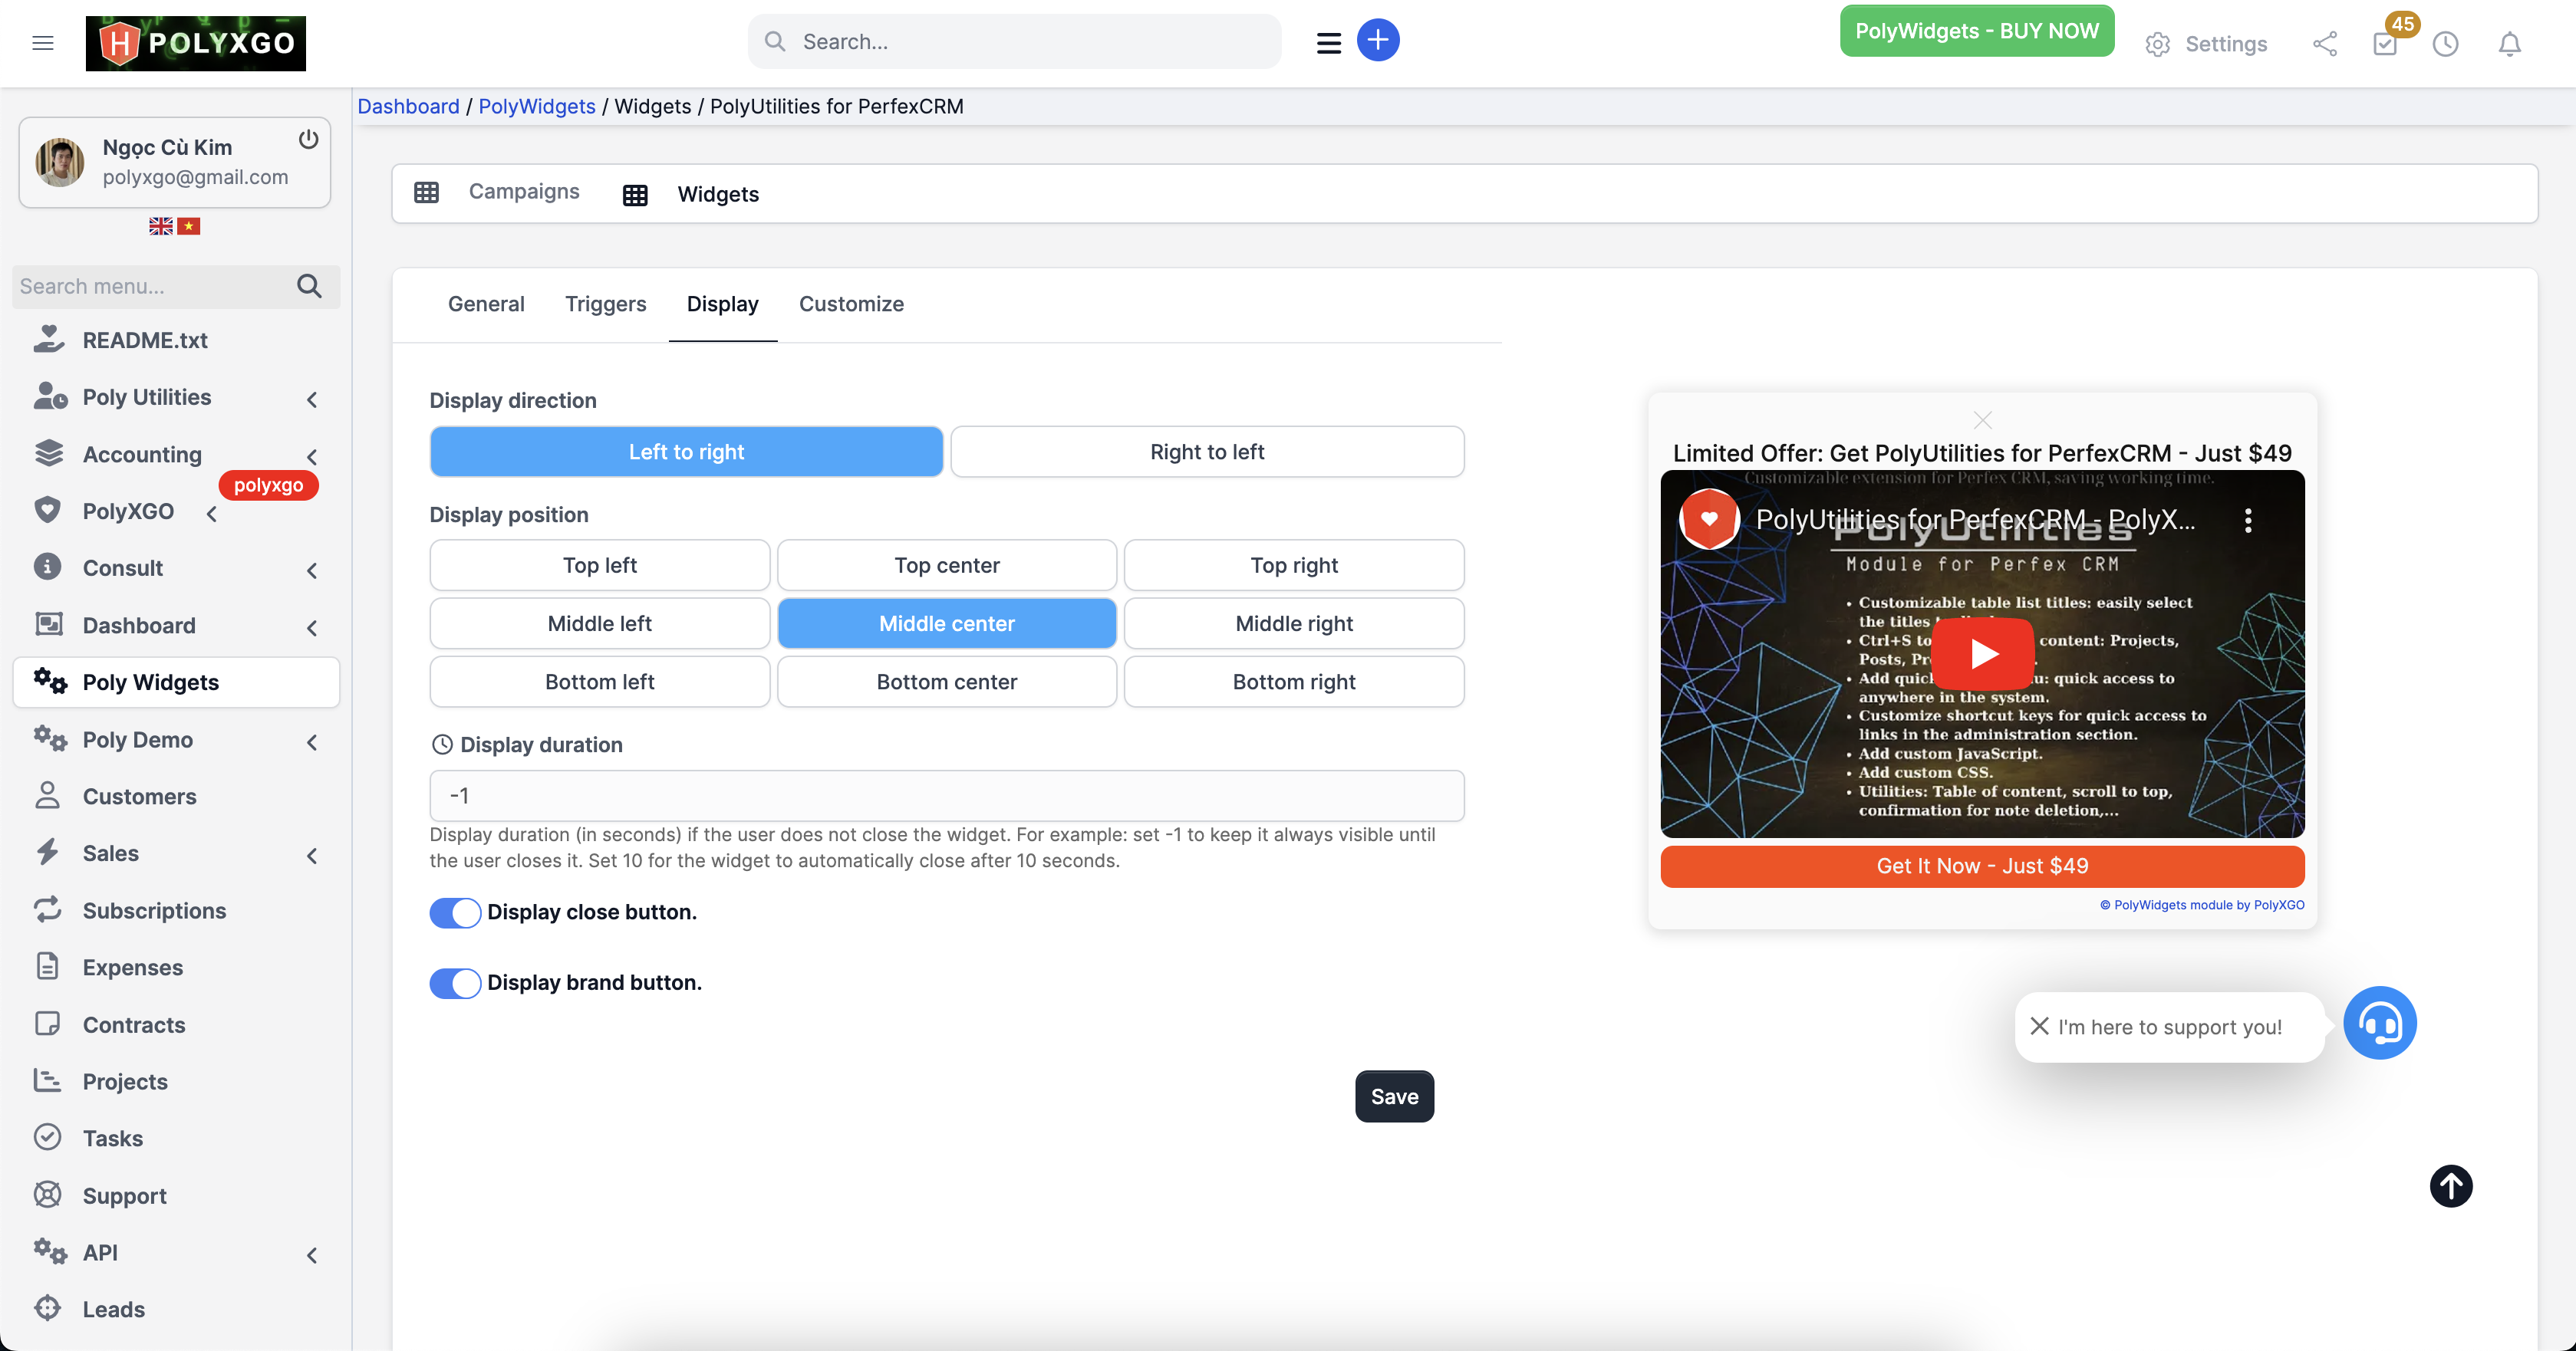Select Right to left direction
Screen dimensions: 2576x1351
coord(1207,452)
